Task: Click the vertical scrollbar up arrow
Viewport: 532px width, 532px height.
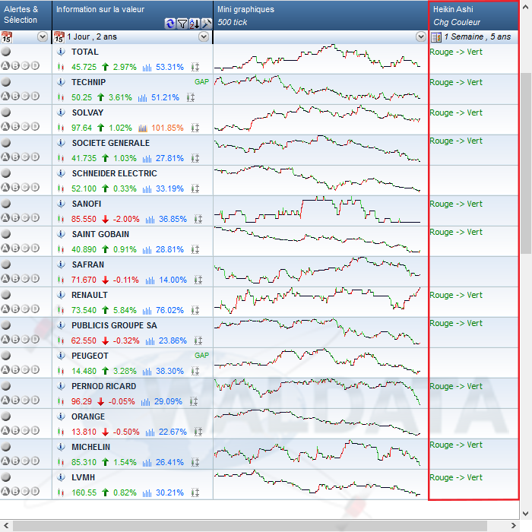Action: [526, 6]
